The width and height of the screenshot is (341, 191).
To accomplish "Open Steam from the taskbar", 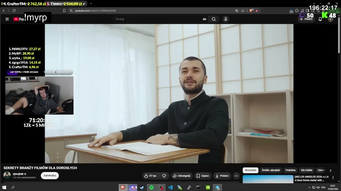I will tap(142, 188).
